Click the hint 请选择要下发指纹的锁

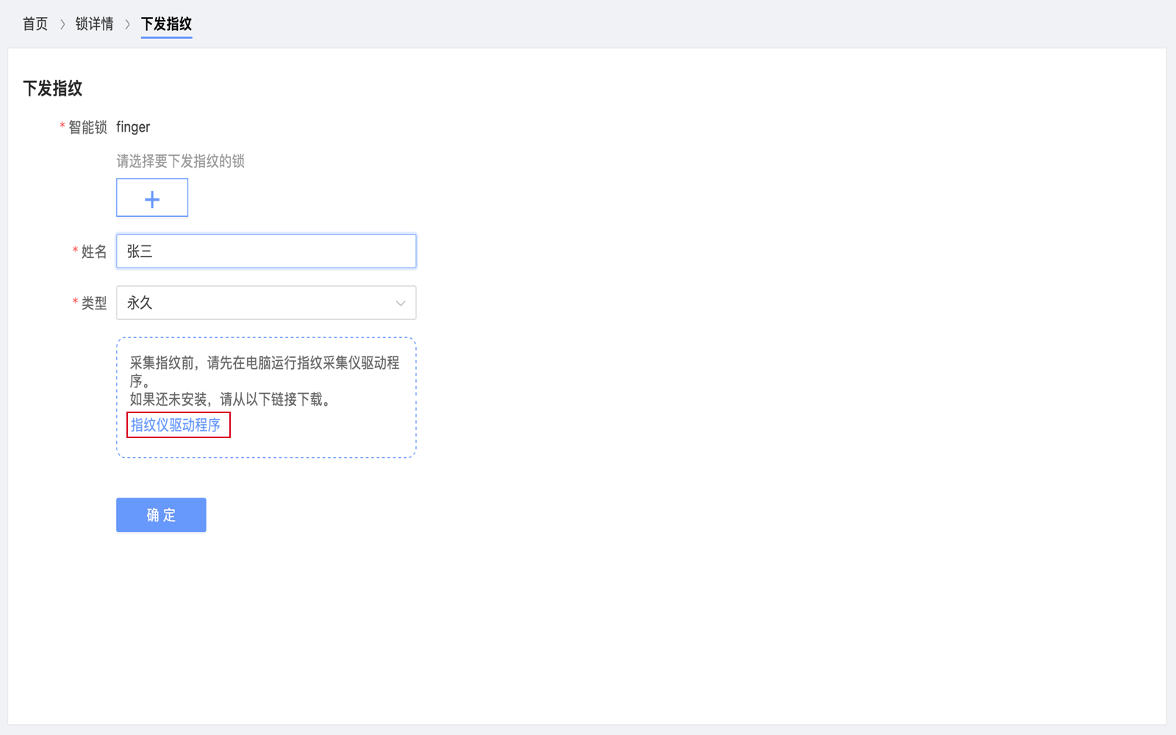[180, 161]
